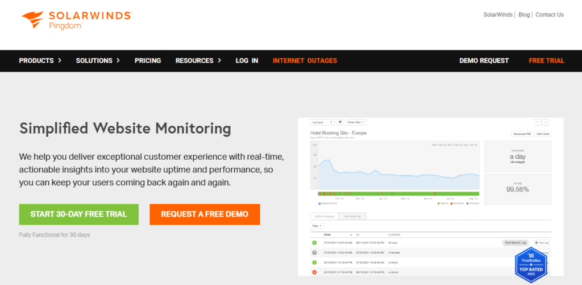Click the Edit check button
Screen dimensions: 582x285
543,134
